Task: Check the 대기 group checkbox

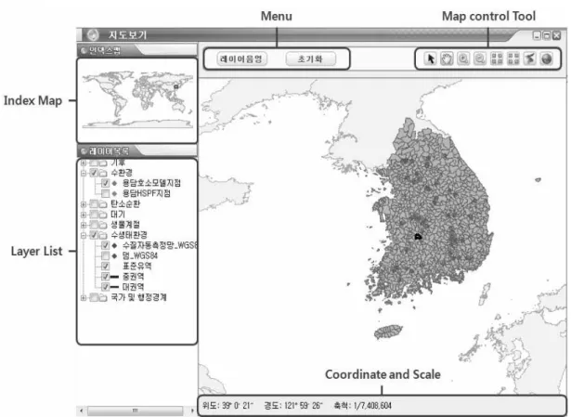Action: pos(94,215)
